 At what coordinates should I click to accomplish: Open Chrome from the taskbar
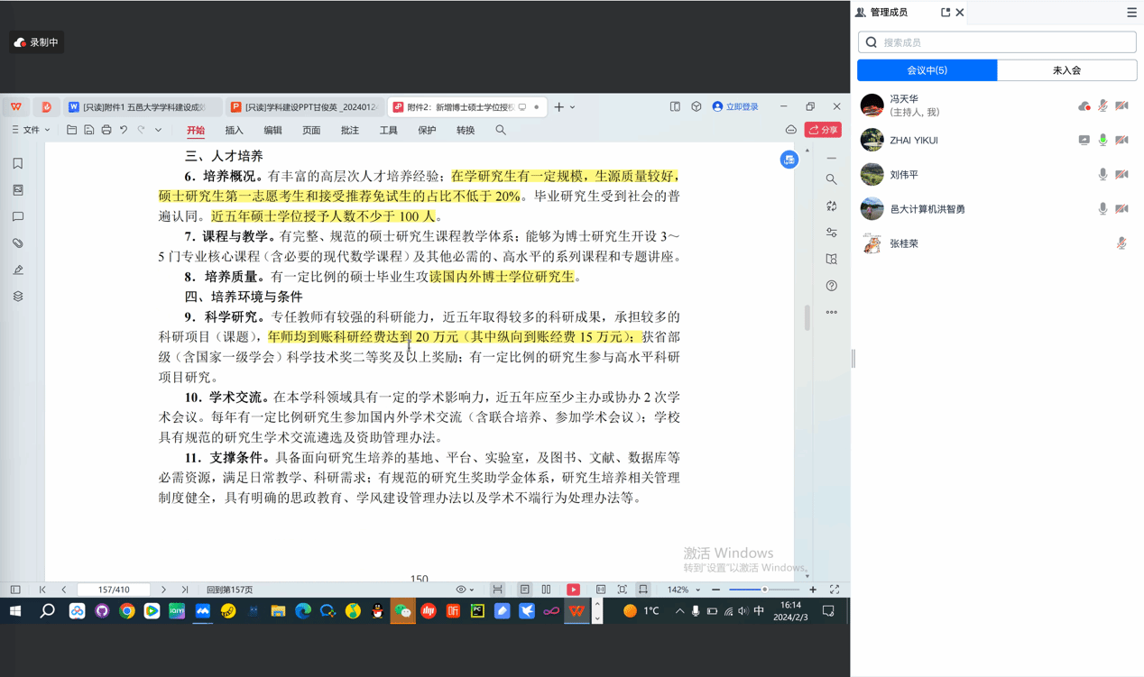click(x=127, y=611)
